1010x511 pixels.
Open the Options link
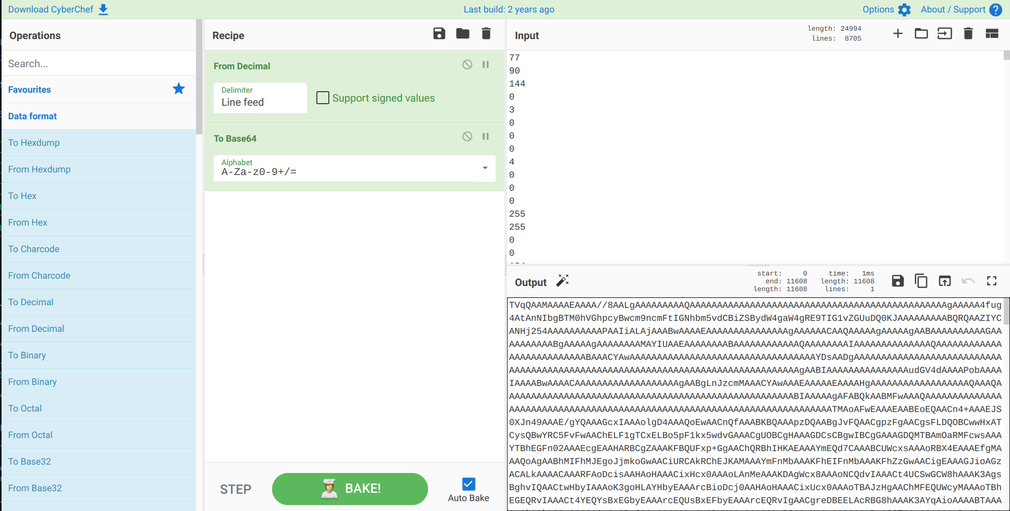(878, 9)
